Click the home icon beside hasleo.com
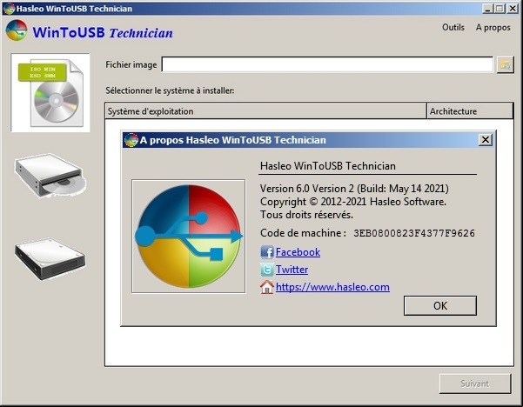 (267, 287)
